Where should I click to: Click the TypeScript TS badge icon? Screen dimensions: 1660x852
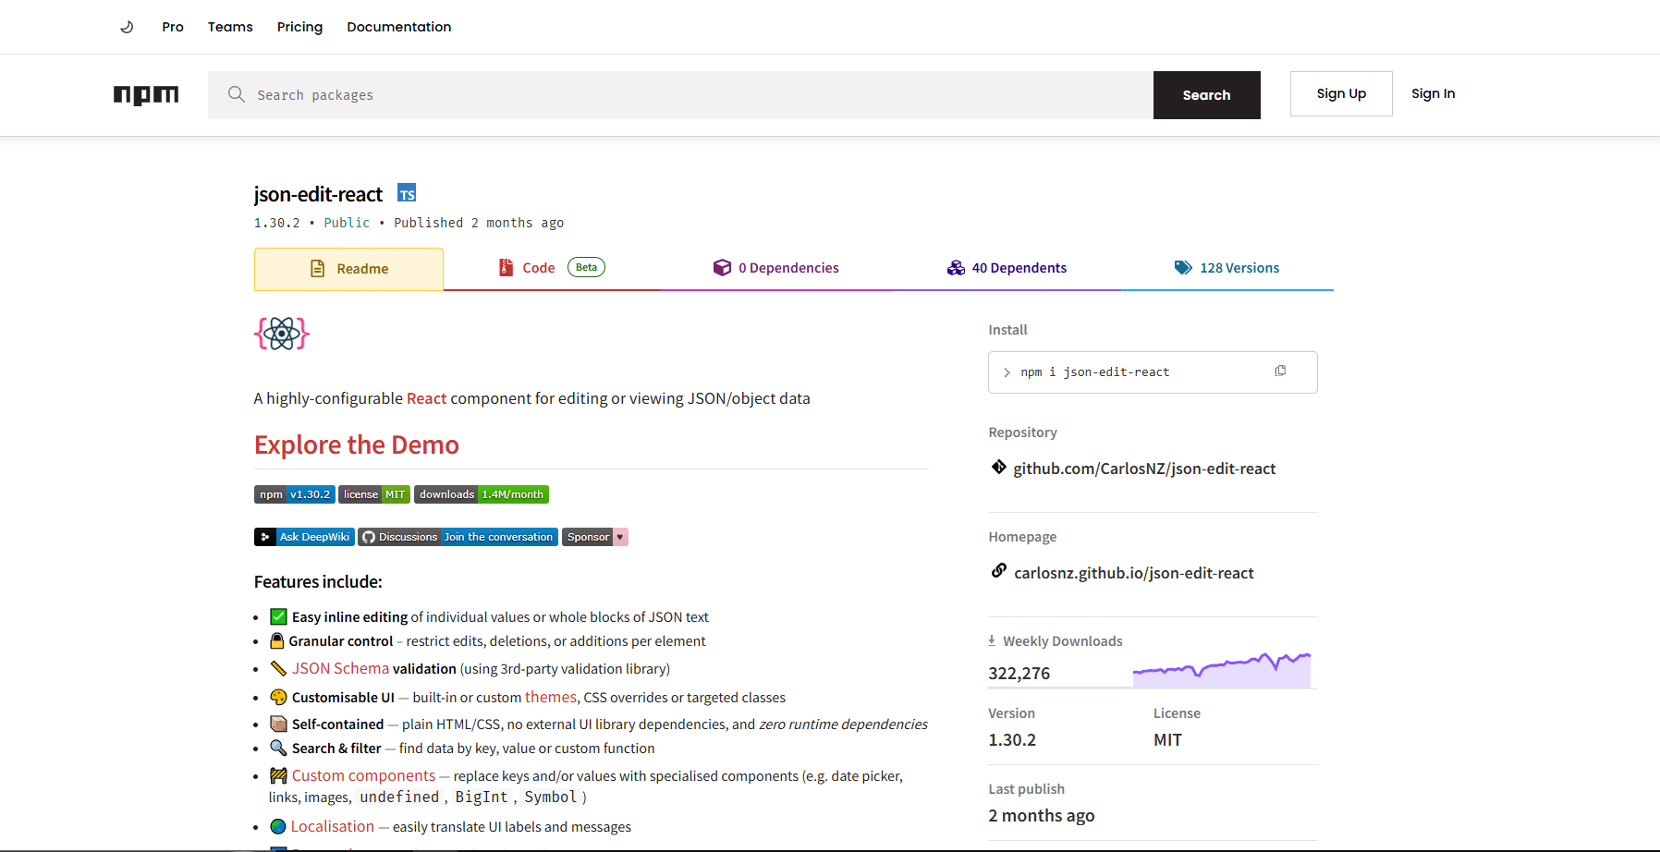pos(407,192)
